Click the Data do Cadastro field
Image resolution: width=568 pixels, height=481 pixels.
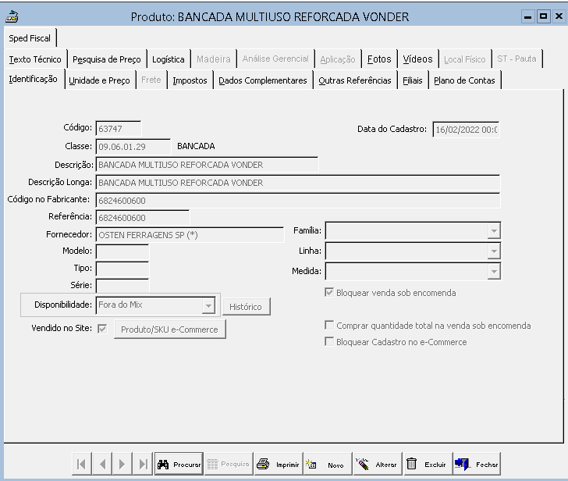pos(466,130)
